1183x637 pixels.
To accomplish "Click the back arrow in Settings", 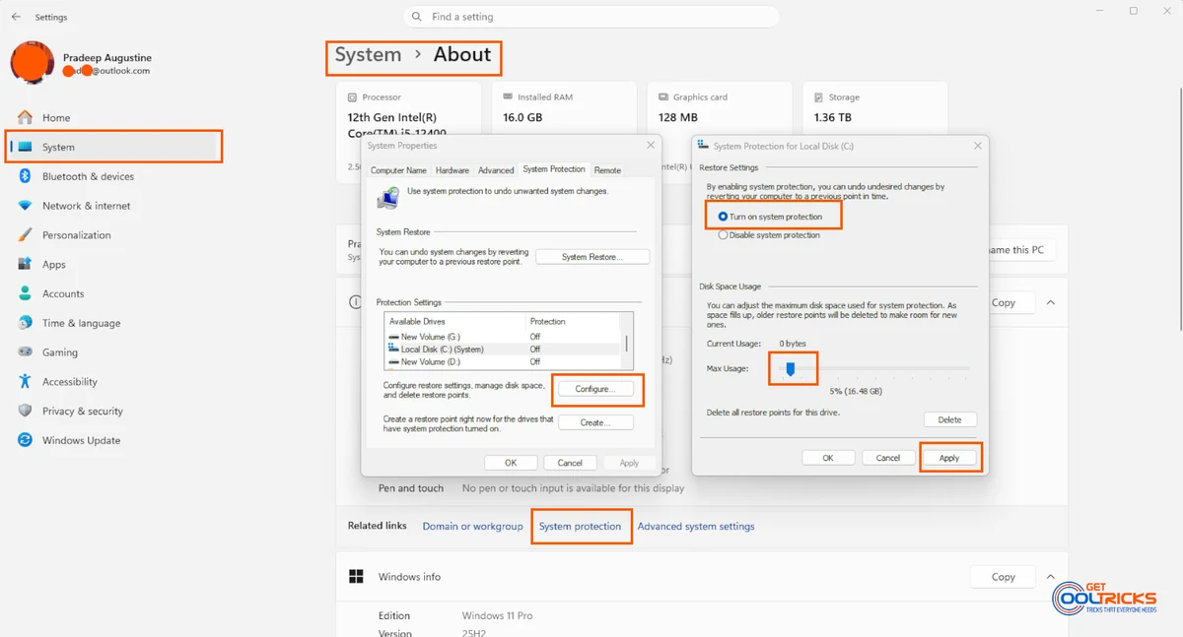I will tap(16, 17).
